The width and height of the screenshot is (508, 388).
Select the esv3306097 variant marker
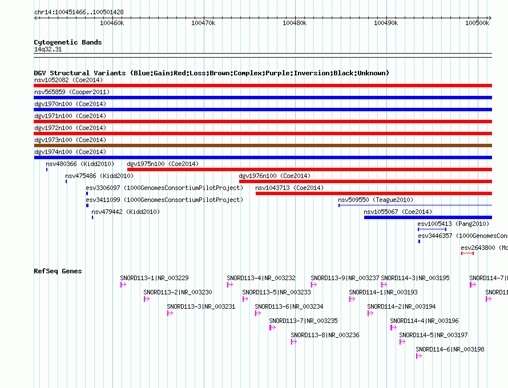pyautogui.click(x=87, y=193)
